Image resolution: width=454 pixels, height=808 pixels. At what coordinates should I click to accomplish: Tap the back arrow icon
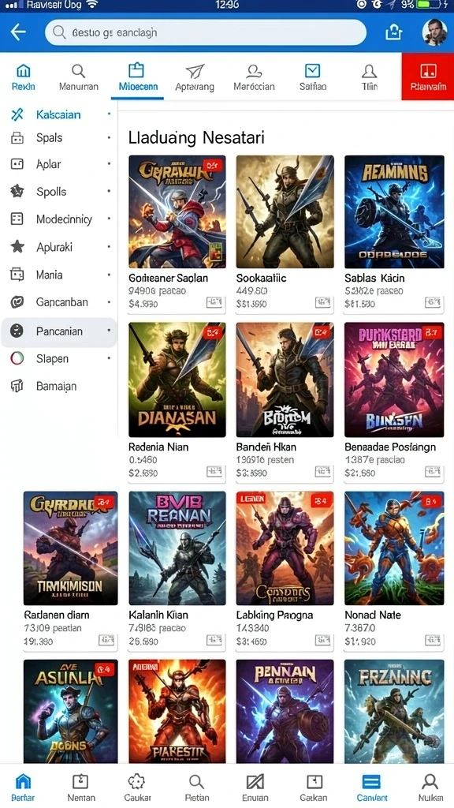(x=18, y=32)
